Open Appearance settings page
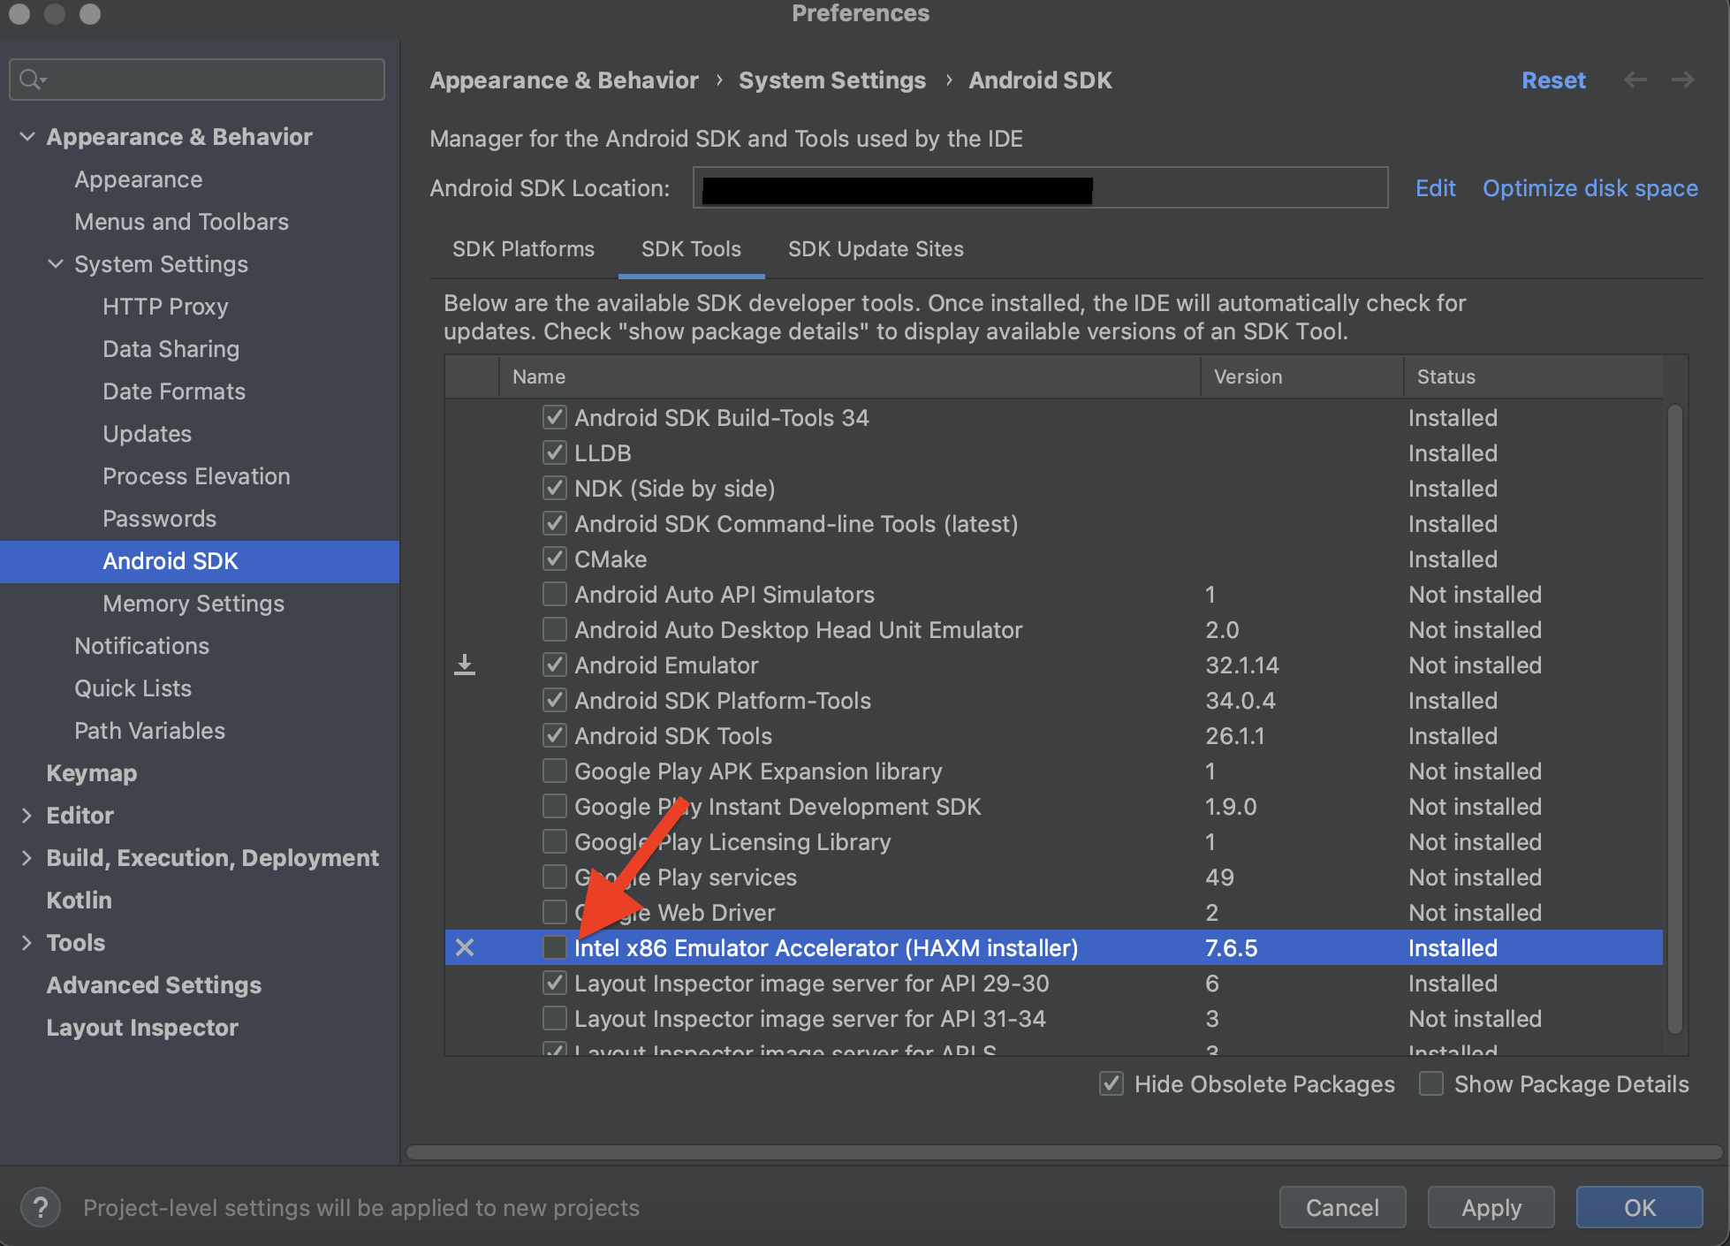This screenshot has height=1246, width=1730. click(139, 179)
